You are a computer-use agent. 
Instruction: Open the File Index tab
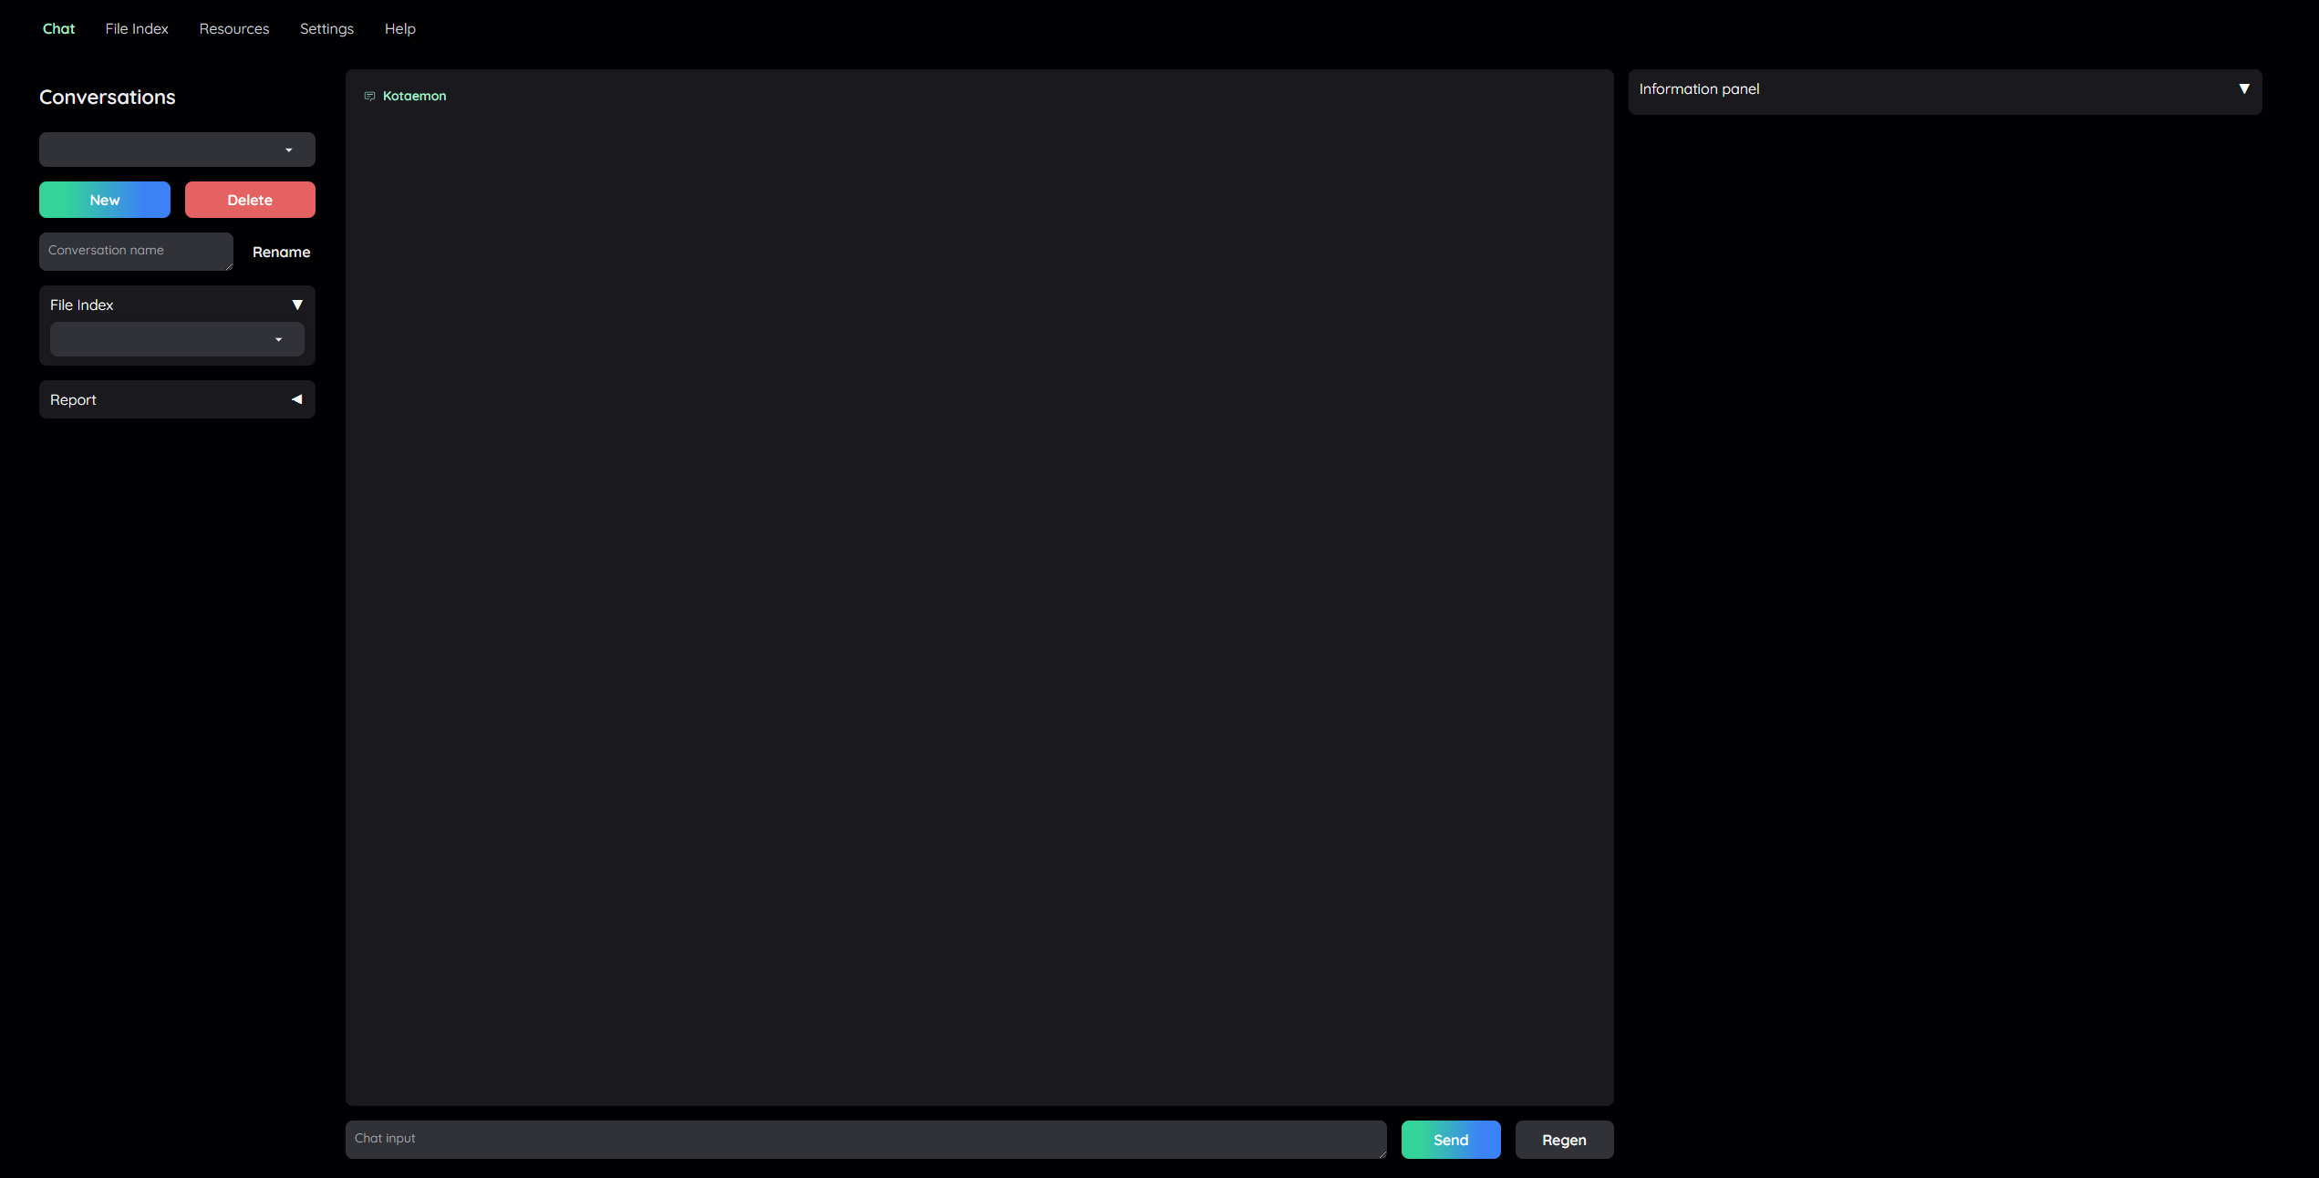click(137, 28)
